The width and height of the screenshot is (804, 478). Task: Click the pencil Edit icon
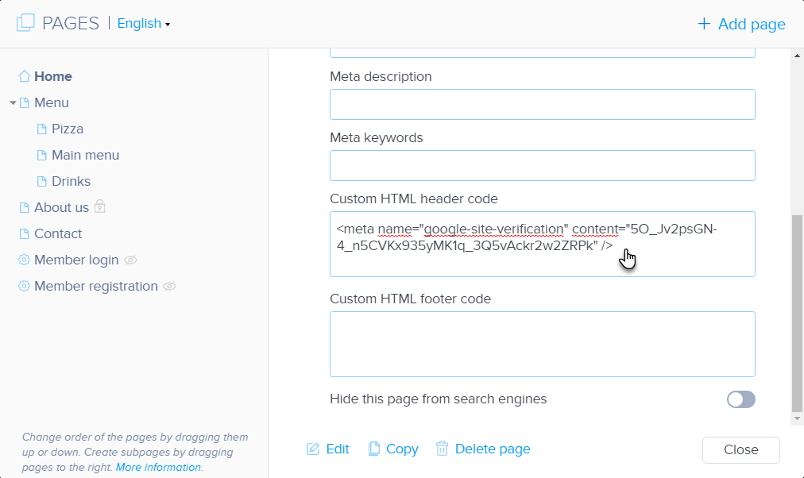click(x=313, y=449)
